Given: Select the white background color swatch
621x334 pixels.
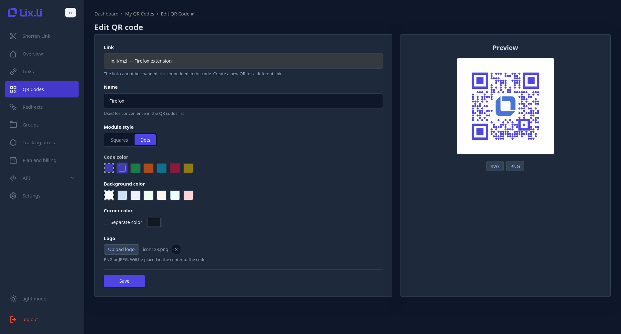Looking at the screenshot, I should click(x=109, y=195).
